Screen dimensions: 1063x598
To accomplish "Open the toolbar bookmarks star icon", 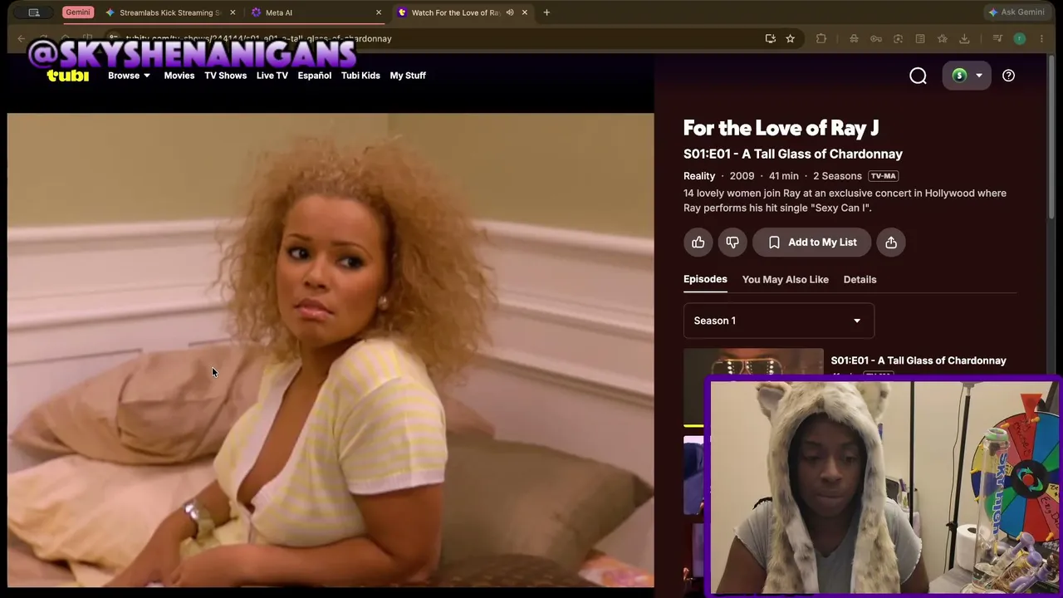I will coord(943,38).
